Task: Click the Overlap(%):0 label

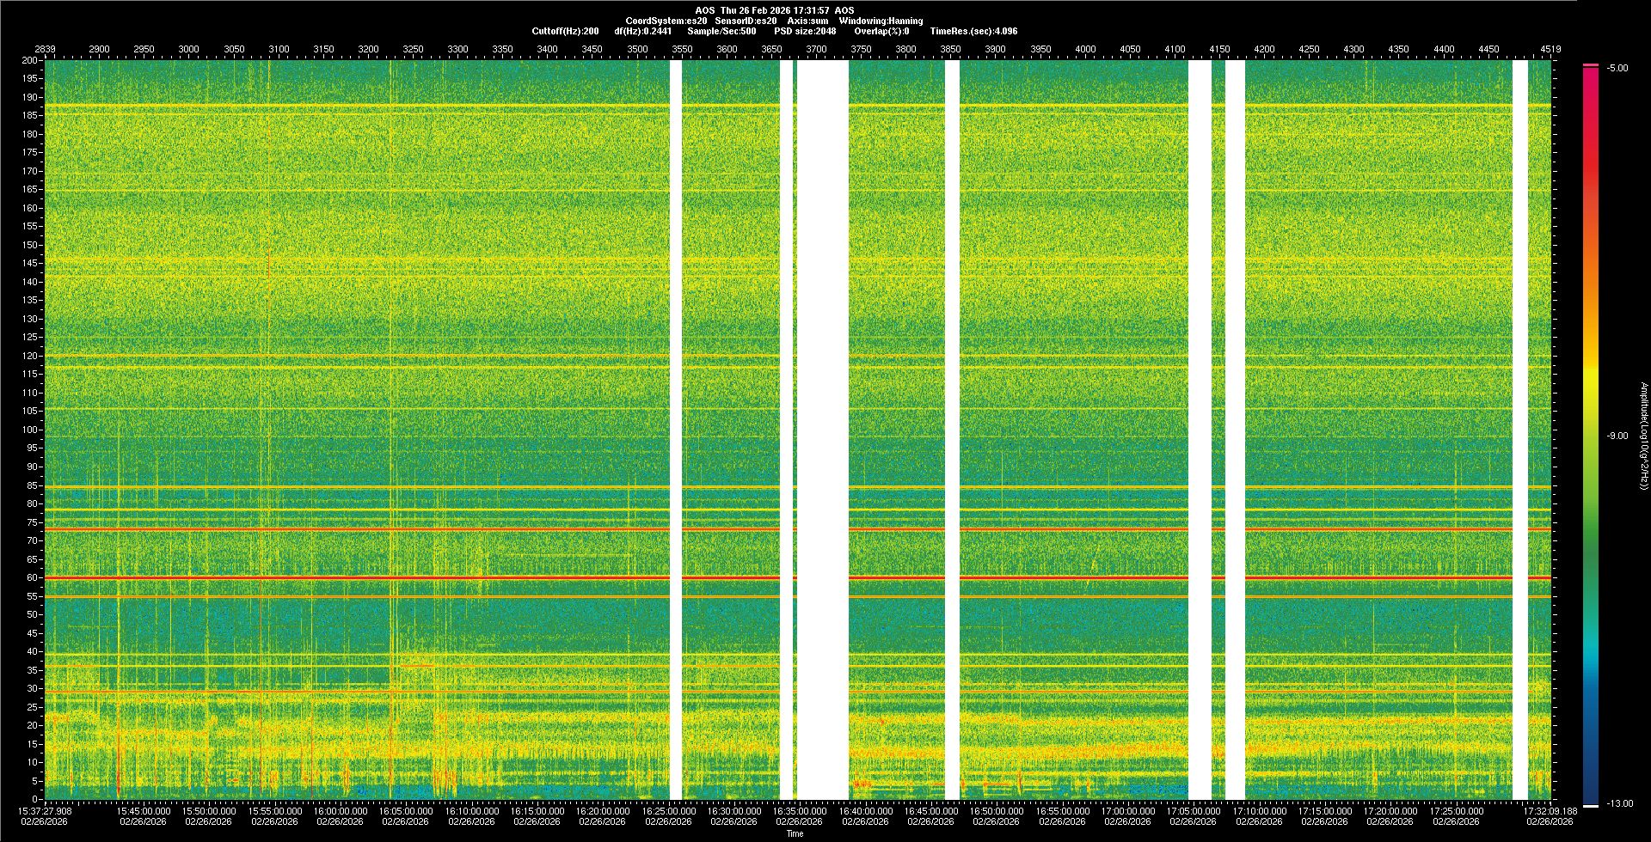Action: click(x=881, y=31)
